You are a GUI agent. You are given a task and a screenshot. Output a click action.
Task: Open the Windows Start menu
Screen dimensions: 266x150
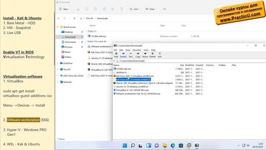point(125,145)
